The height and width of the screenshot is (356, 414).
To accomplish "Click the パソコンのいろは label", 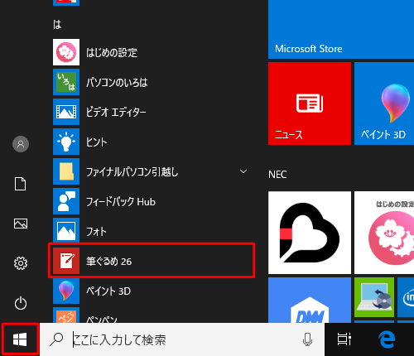I will [117, 82].
